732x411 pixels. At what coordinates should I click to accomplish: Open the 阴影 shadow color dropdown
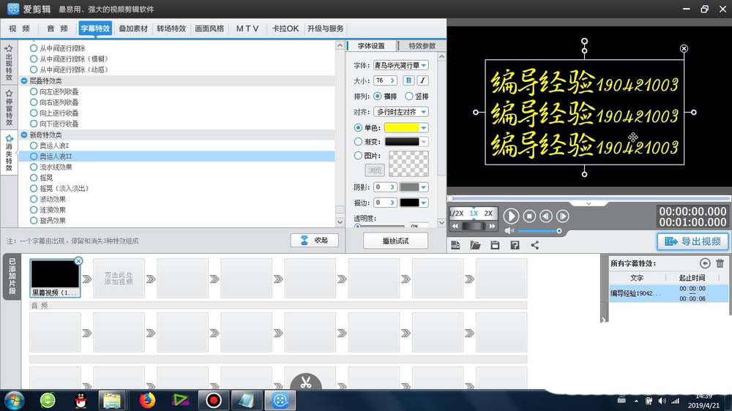pos(423,187)
